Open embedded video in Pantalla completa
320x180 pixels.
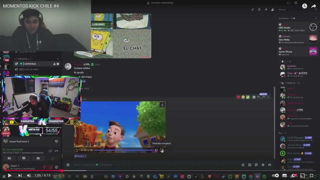coord(162,150)
